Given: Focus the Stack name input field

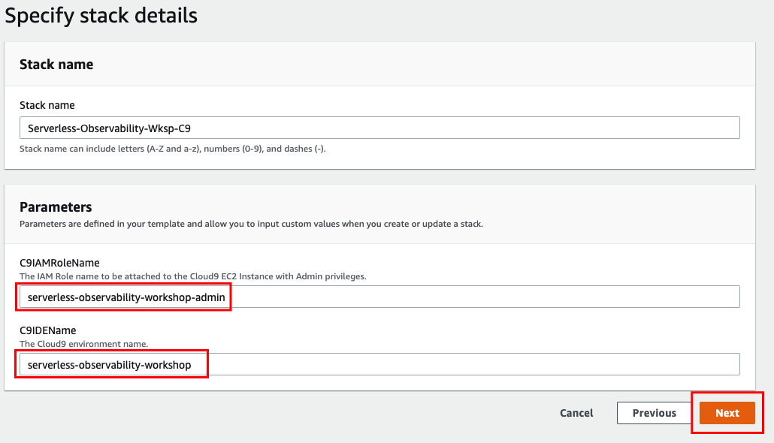Looking at the screenshot, I should (379, 128).
